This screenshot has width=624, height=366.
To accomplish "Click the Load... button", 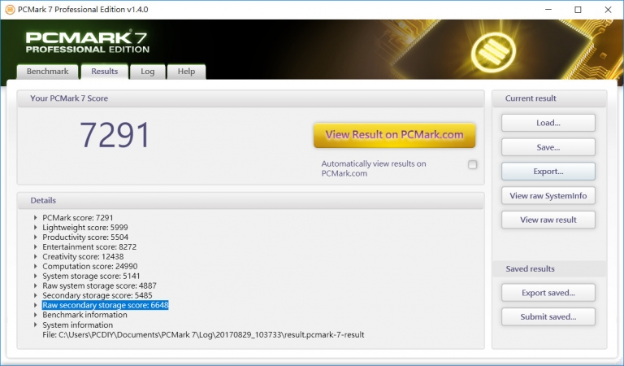I will tap(548, 123).
